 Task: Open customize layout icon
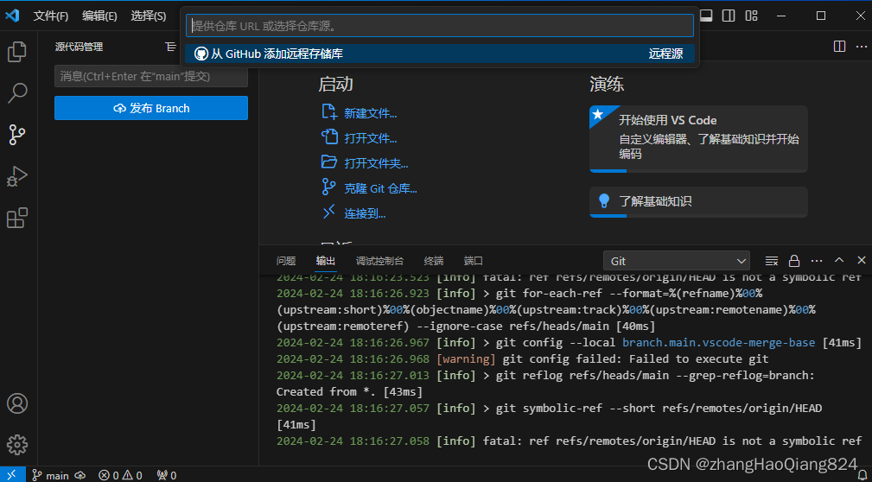pyautogui.click(x=751, y=16)
